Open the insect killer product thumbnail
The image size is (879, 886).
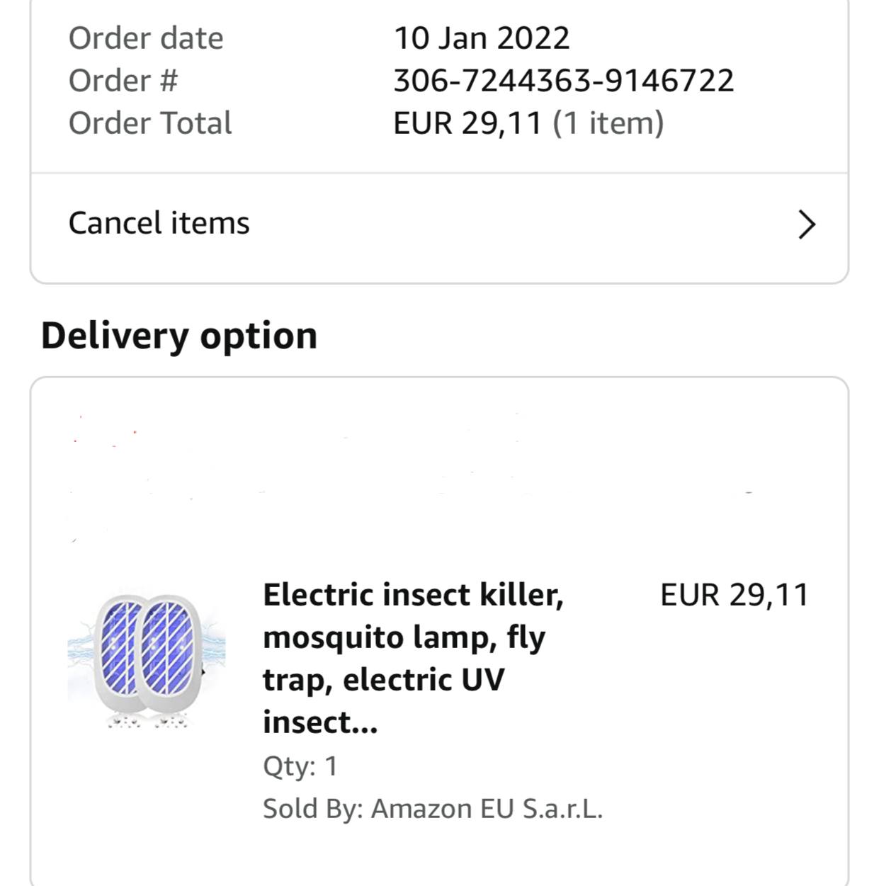click(147, 659)
